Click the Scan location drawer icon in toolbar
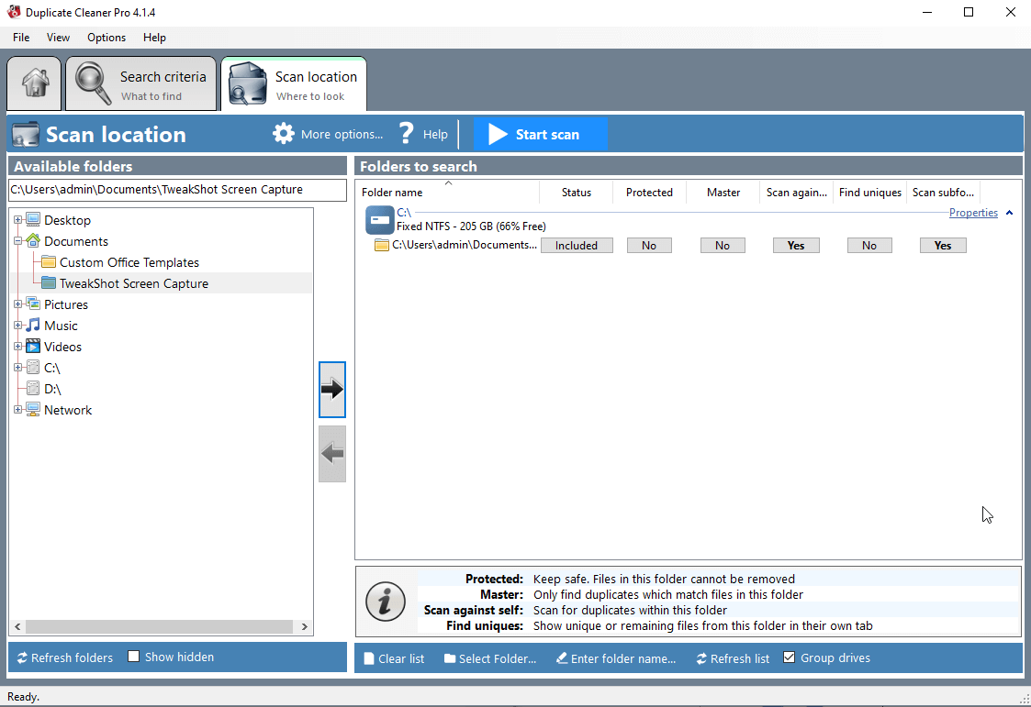The width and height of the screenshot is (1031, 707). coord(246,83)
